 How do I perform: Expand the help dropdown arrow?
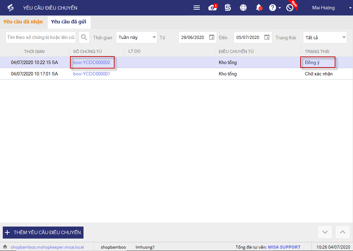click(280, 8)
